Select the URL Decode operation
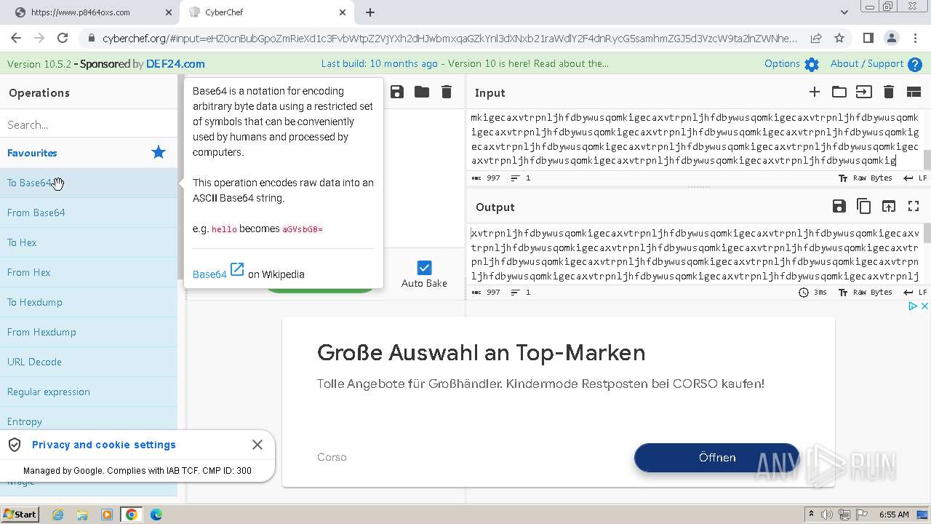The height and width of the screenshot is (524, 931). (89, 362)
